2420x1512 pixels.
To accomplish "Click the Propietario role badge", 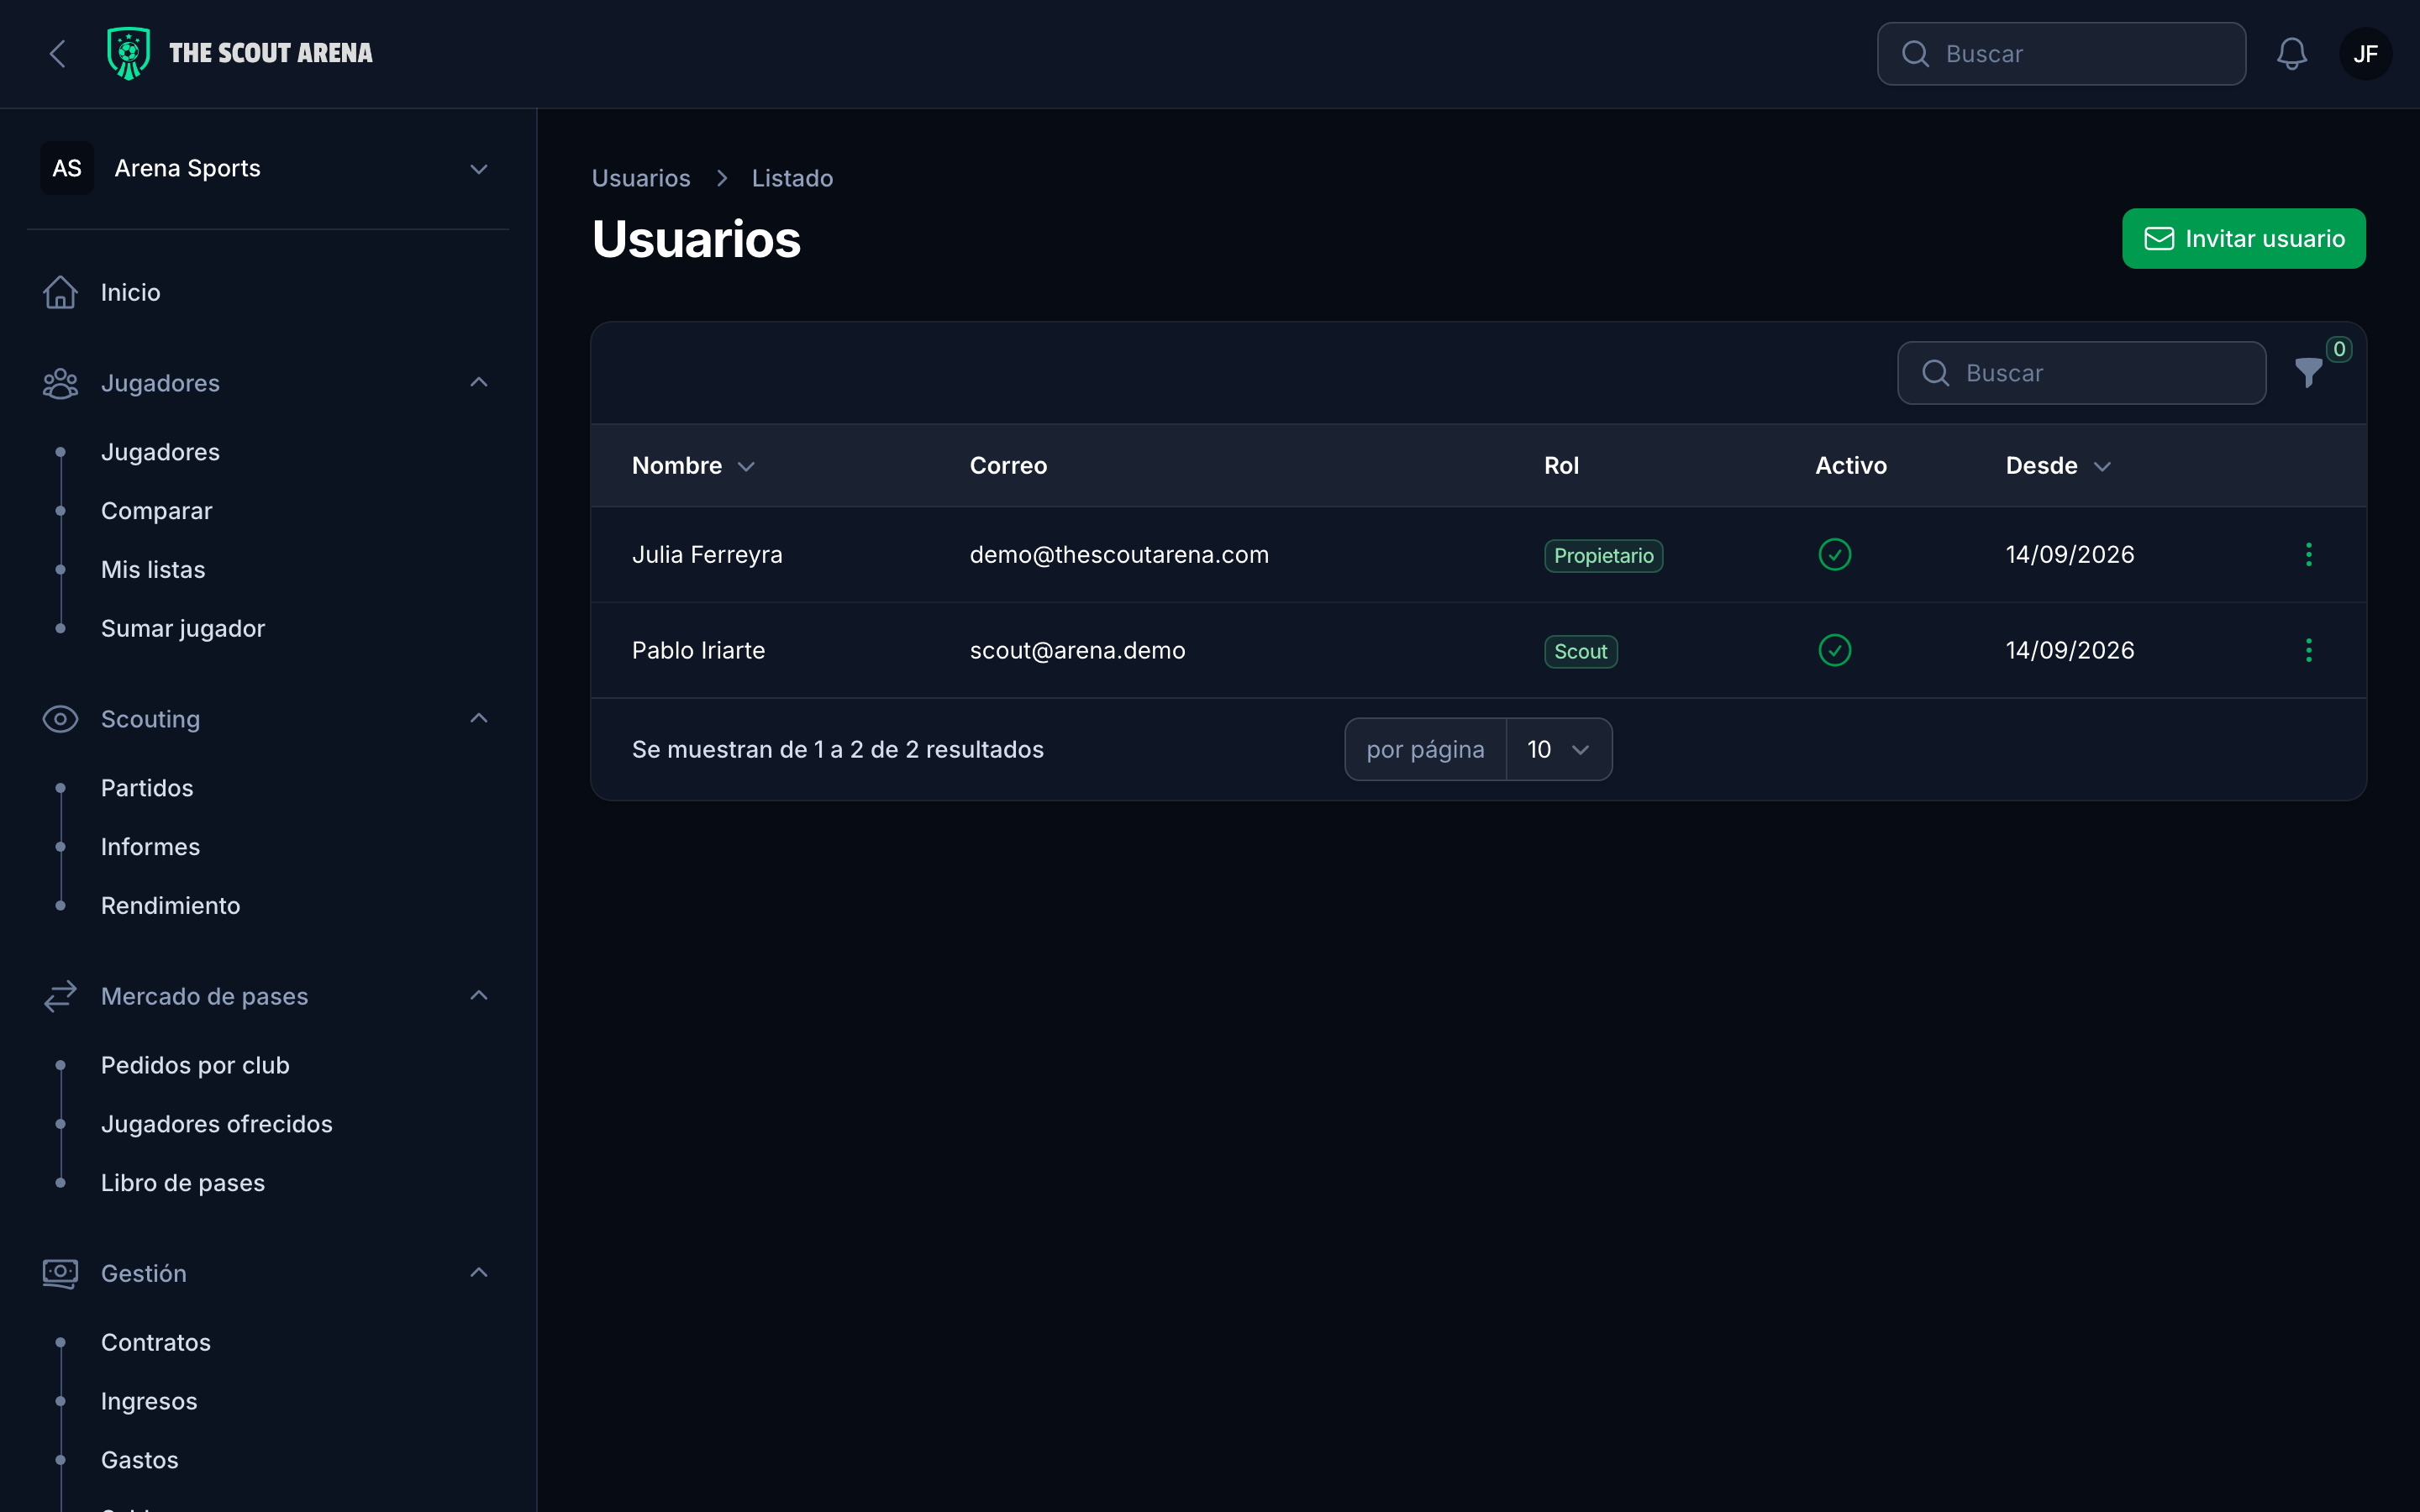I will tap(1603, 556).
